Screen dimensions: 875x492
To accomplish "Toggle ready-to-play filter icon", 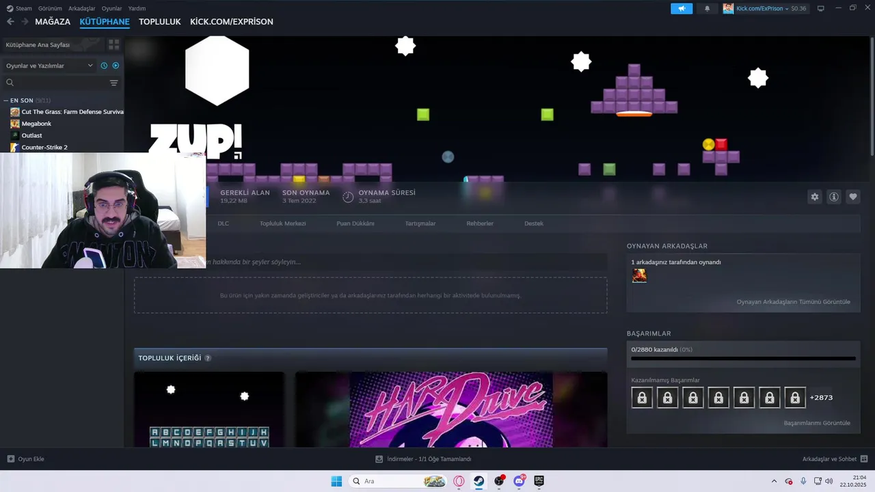I will click(x=116, y=66).
